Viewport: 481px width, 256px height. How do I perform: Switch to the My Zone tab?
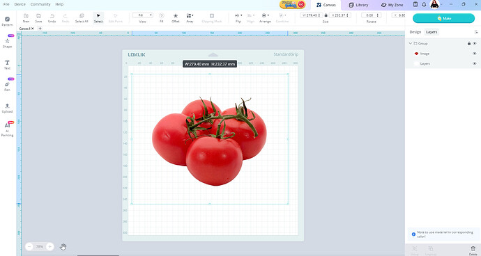392,5
